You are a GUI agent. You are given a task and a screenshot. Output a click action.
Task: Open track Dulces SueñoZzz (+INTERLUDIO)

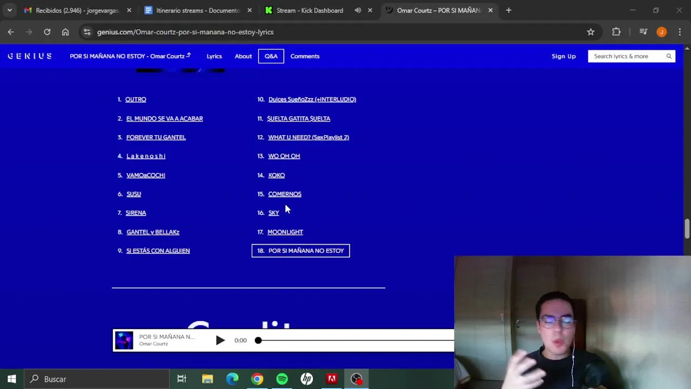[312, 99]
